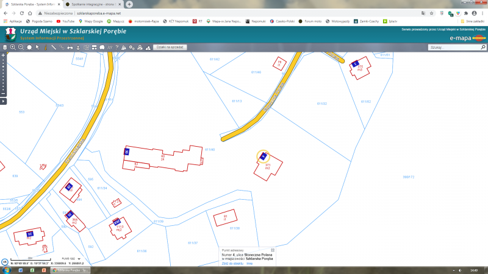Click 'Działki na sprzedaż' button
Viewport: 488px width, 274px height.
(x=170, y=47)
